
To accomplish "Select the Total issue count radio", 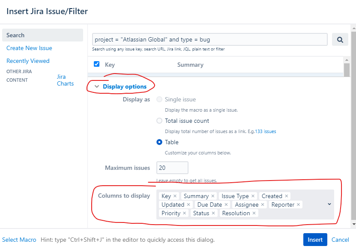I will pos(159,121).
